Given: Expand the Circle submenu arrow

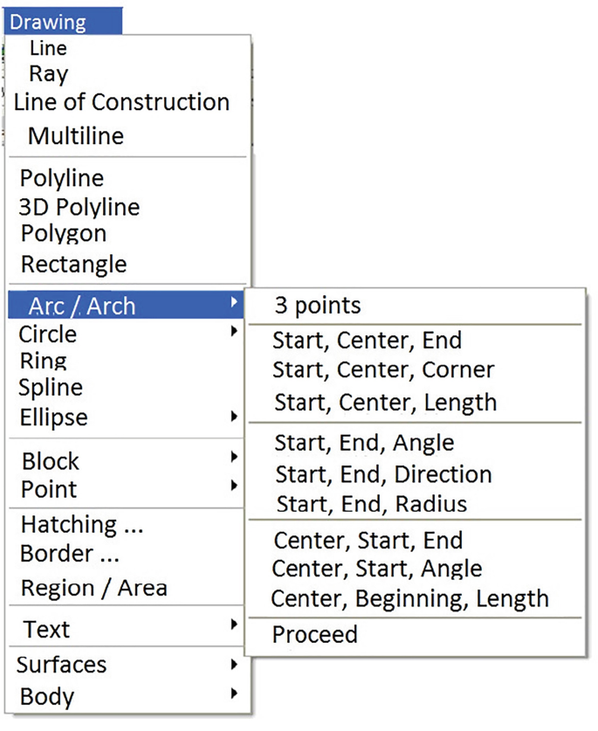Looking at the screenshot, I should point(234,332).
